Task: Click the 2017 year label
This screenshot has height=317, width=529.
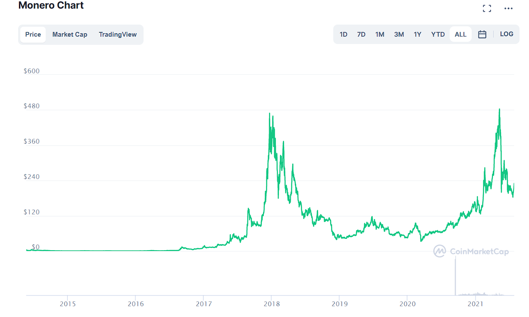Action: (x=203, y=304)
